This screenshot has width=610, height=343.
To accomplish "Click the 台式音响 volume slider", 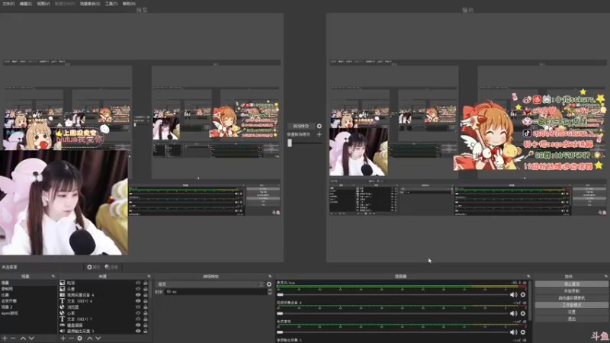I will (x=392, y=332).
